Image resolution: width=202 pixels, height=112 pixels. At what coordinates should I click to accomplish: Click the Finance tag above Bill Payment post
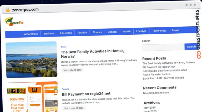click(65, 89)
